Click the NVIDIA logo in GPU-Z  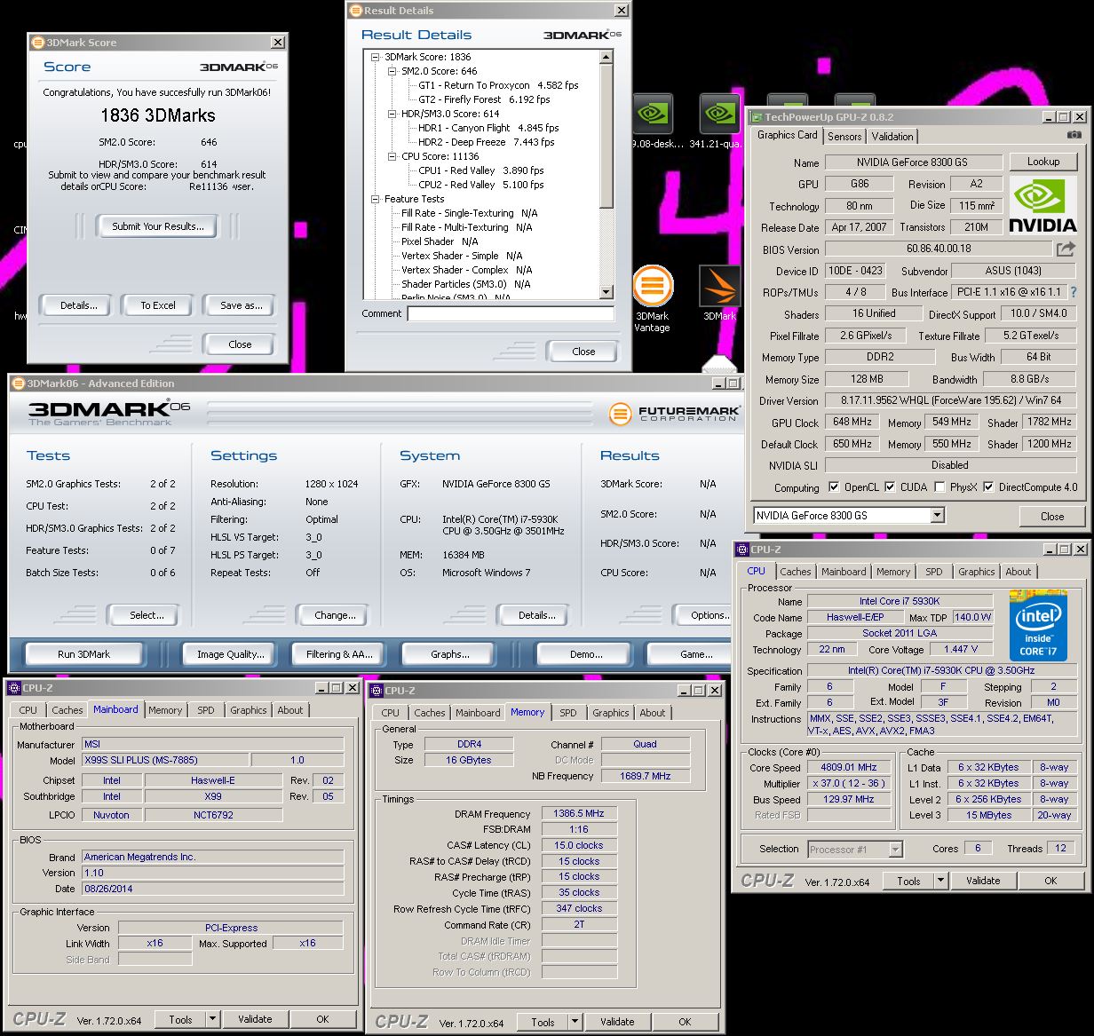click(1043, 206)
